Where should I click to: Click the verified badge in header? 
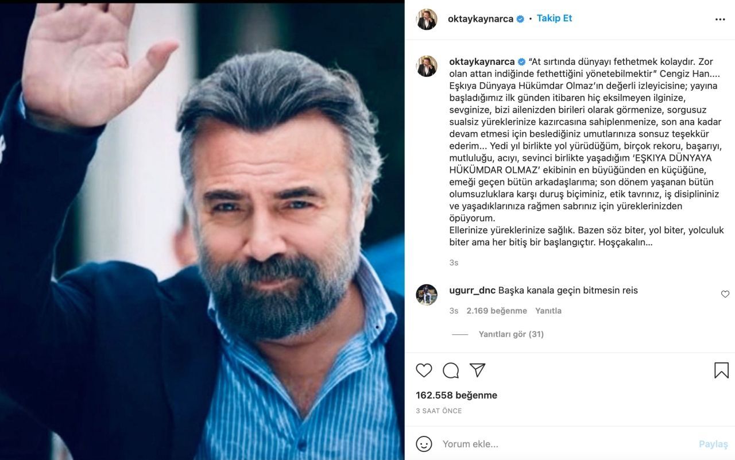(x=521, y=19)
